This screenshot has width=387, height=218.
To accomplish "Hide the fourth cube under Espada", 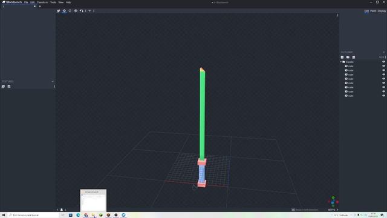I will 383,79.
